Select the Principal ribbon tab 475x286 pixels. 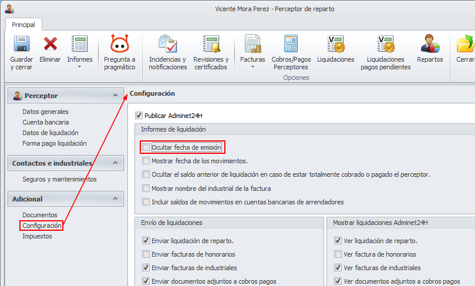coord(23,25)
